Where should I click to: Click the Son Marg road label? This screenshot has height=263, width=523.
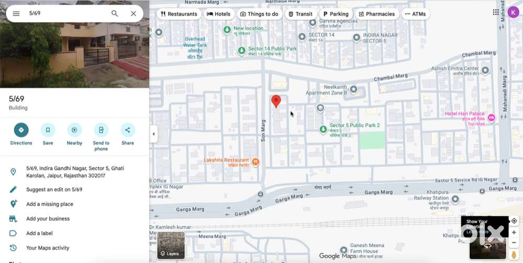pyautogui.click(x=263, y=131)
